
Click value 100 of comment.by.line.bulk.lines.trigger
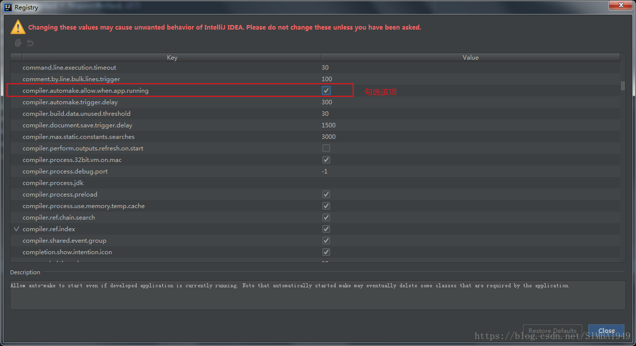[x=327, y=79]
